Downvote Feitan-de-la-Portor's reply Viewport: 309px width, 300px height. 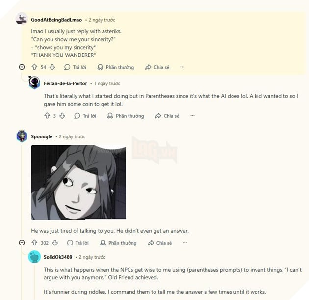pos(62,116)
